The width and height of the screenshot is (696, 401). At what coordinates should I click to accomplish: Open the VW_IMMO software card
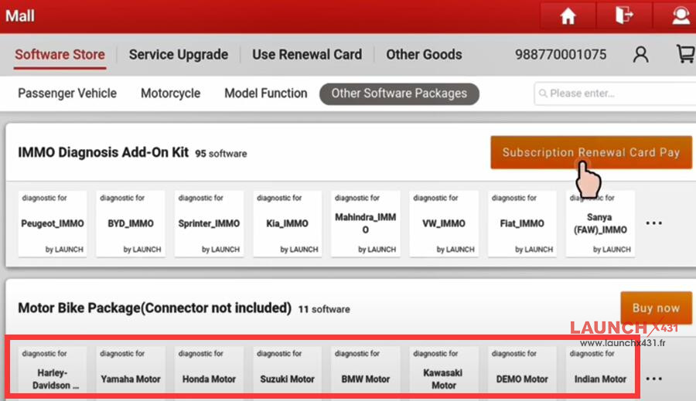[444, 223]
